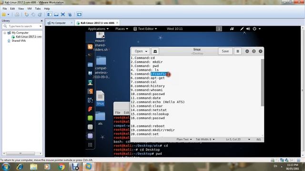Toggle the library sidebar view icon

(x=50, y=15)
